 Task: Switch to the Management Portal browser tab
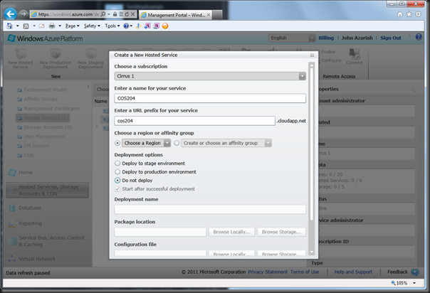tap(175, 15)
